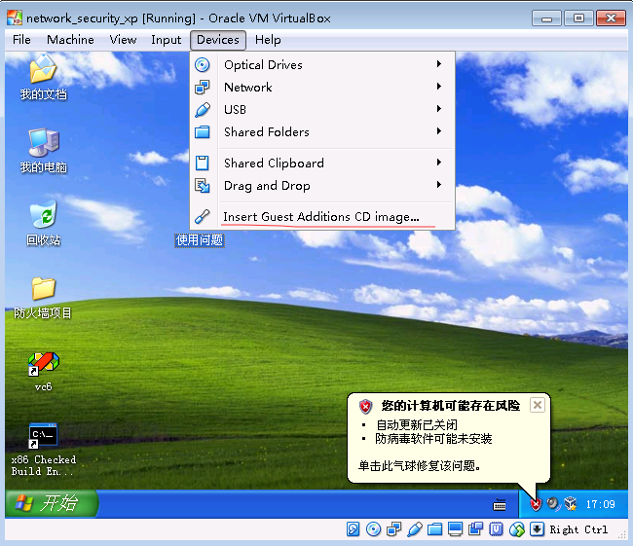Image resolution: width=633 pixels, height=546 pixels.
Task: Click the security shield tray icon
Action: (x=536, y=504)
